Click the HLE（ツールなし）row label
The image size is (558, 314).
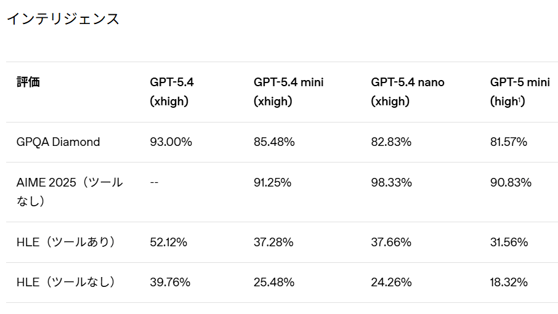tap(67, 283)
